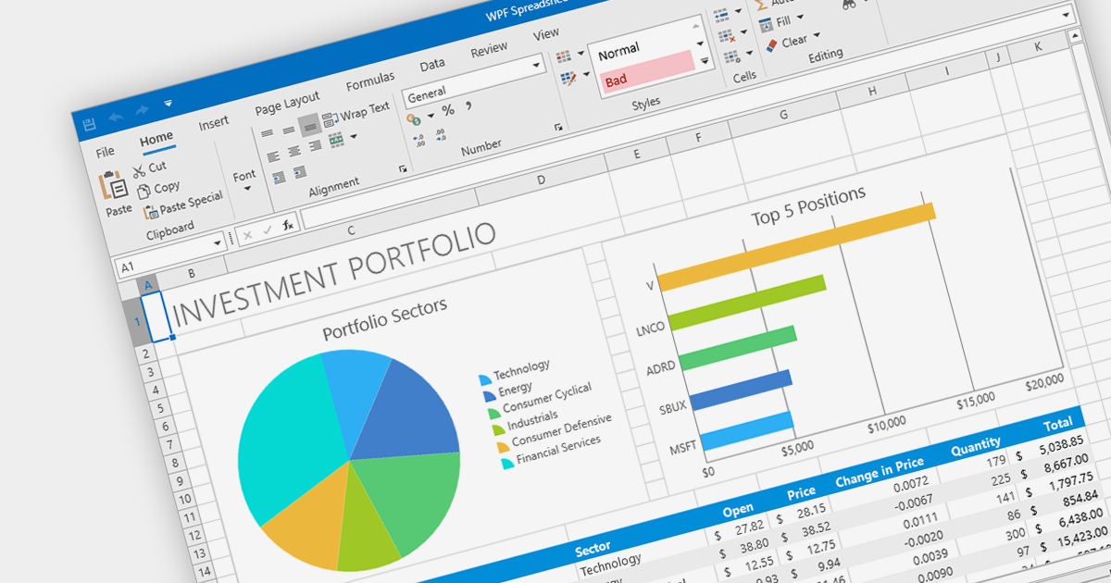Click the Format as Table icon

(568, 80)
